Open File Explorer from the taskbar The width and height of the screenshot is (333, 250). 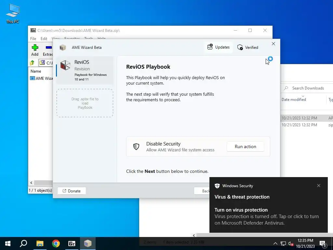pyautogui.click(x=40, y=243)
